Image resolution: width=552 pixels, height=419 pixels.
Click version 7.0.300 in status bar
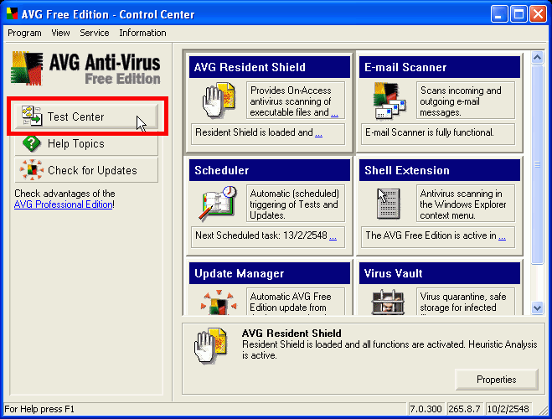click(x=426, y=409)
